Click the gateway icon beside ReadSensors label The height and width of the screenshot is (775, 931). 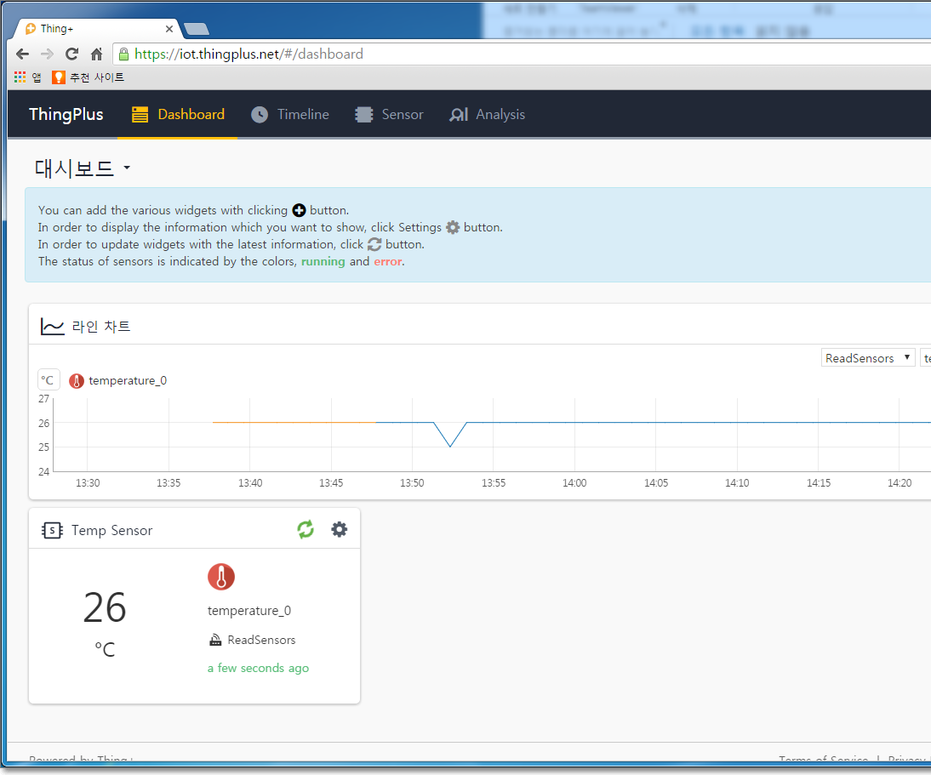(215, 640)
